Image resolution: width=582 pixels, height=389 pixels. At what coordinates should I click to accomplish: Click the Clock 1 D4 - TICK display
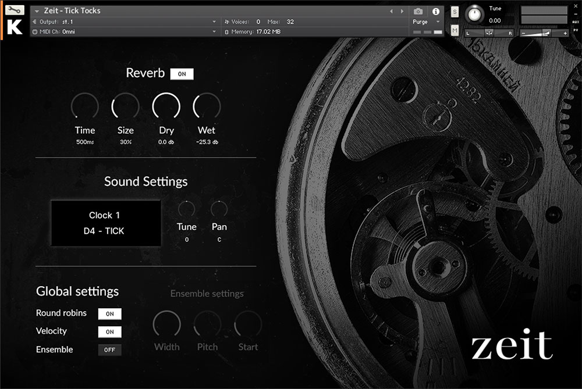tap(106, 223)
